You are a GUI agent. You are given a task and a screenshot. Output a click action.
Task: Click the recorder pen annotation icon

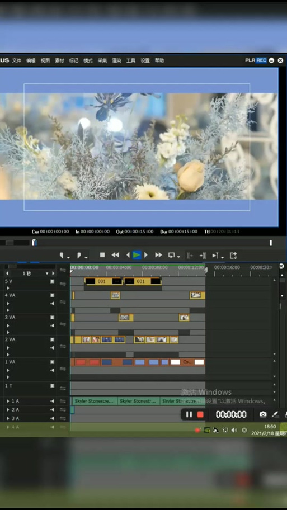(275, 414)
